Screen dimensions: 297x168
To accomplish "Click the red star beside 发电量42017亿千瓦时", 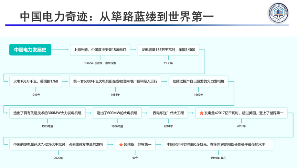I will coord(201,113).
